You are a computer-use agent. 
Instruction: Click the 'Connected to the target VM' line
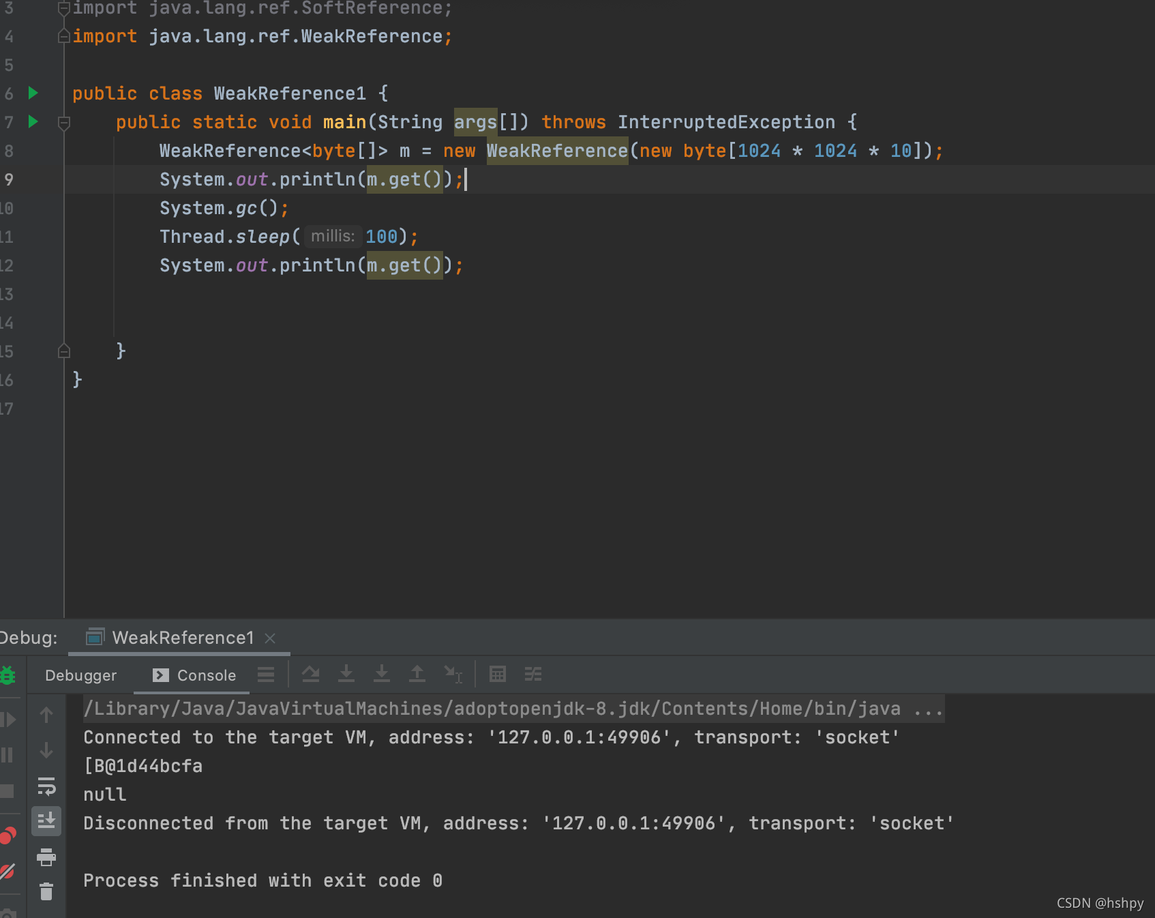(492, 737)
